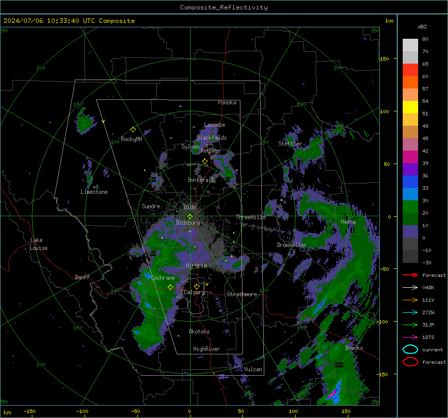Image resolution: width=448 pixels, height=418 pixels.
Task: Select the yellow diamond marker above Calgary
Action: (x=197, y=286)
